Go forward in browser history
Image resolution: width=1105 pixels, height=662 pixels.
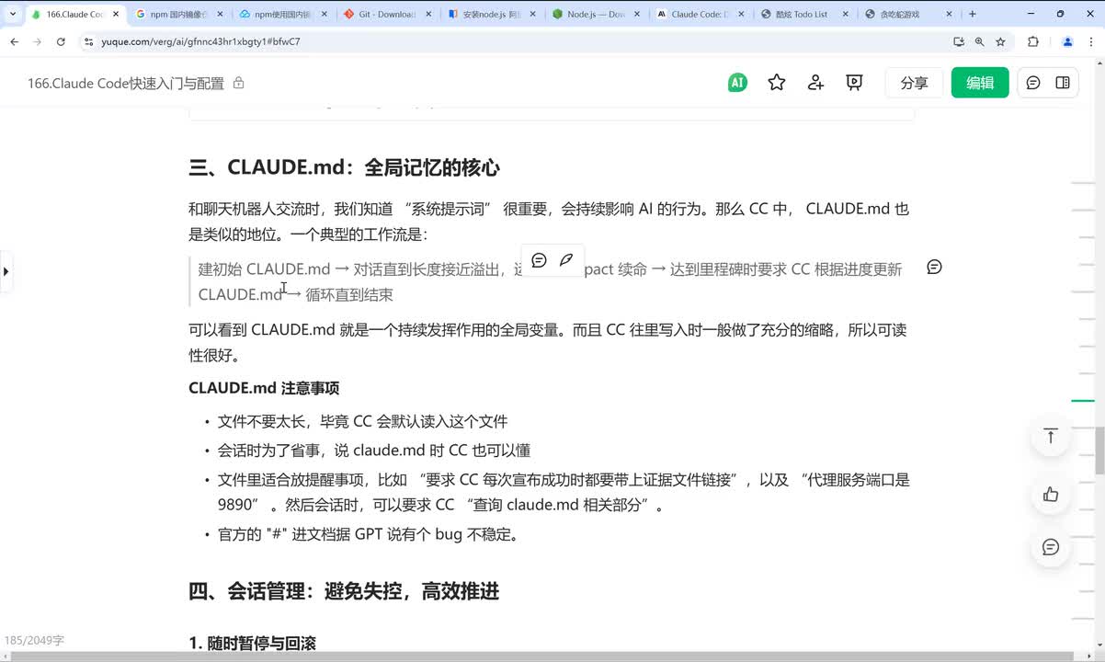pos(38,42)
